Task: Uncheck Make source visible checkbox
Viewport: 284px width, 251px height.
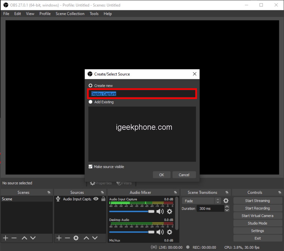Action: 91,167
